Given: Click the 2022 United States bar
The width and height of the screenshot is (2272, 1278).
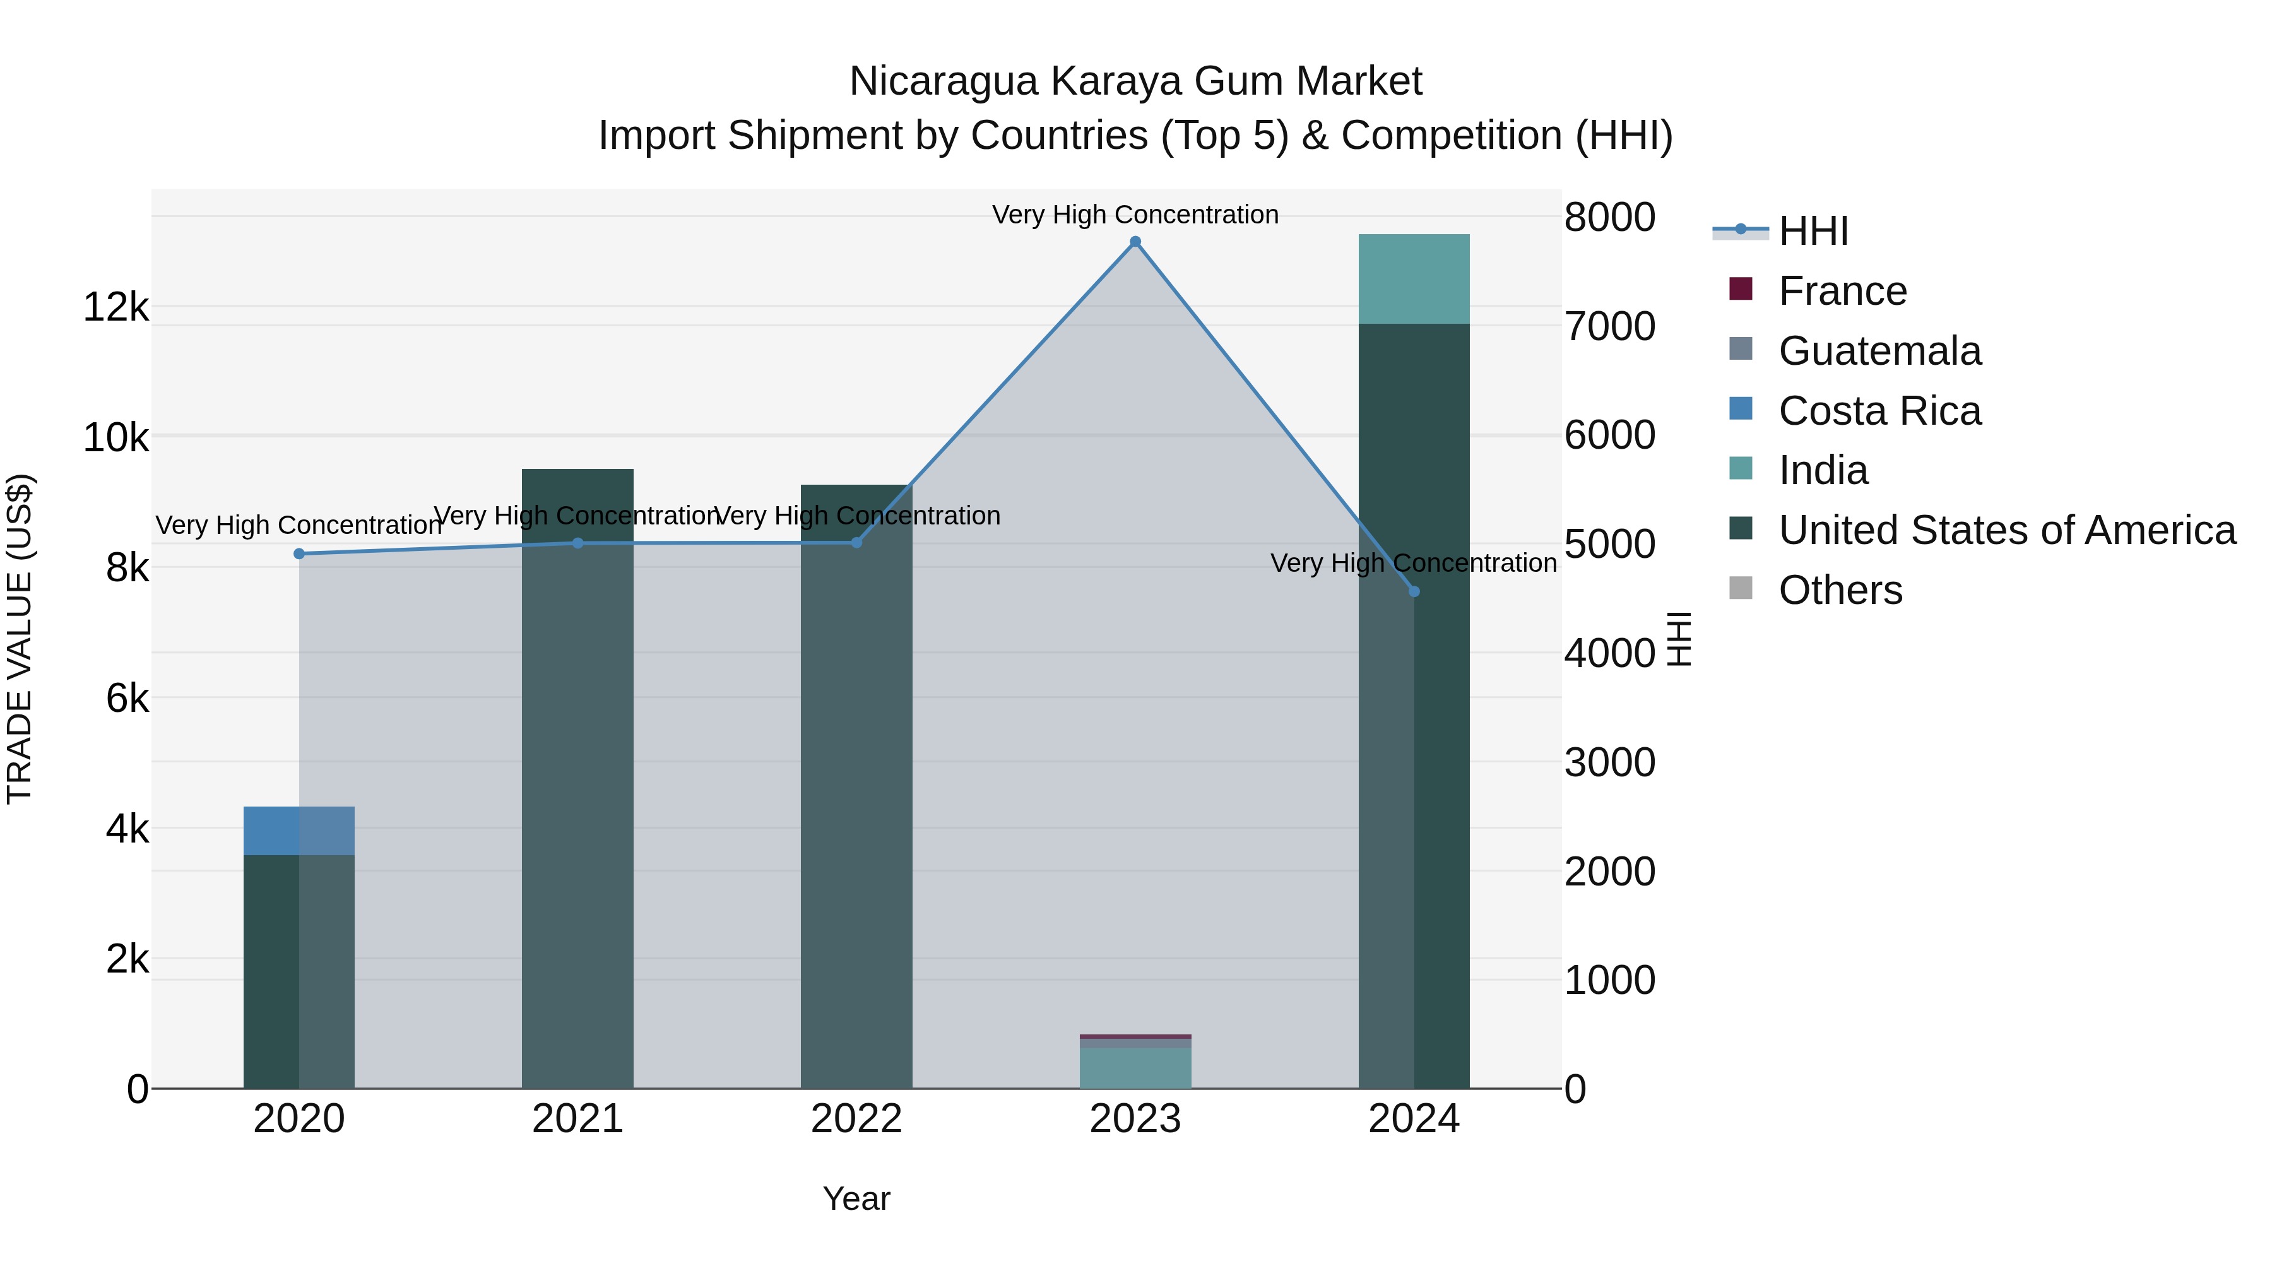Looking at the screenshot, I should (856, 787).
